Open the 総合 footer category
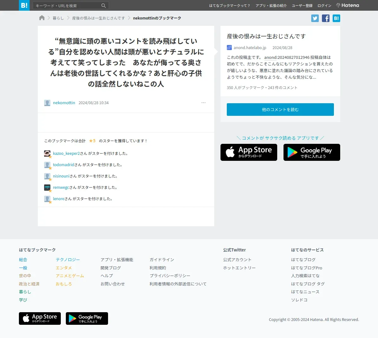This screenshot has height=338, width=378. [x=23, y=260]
